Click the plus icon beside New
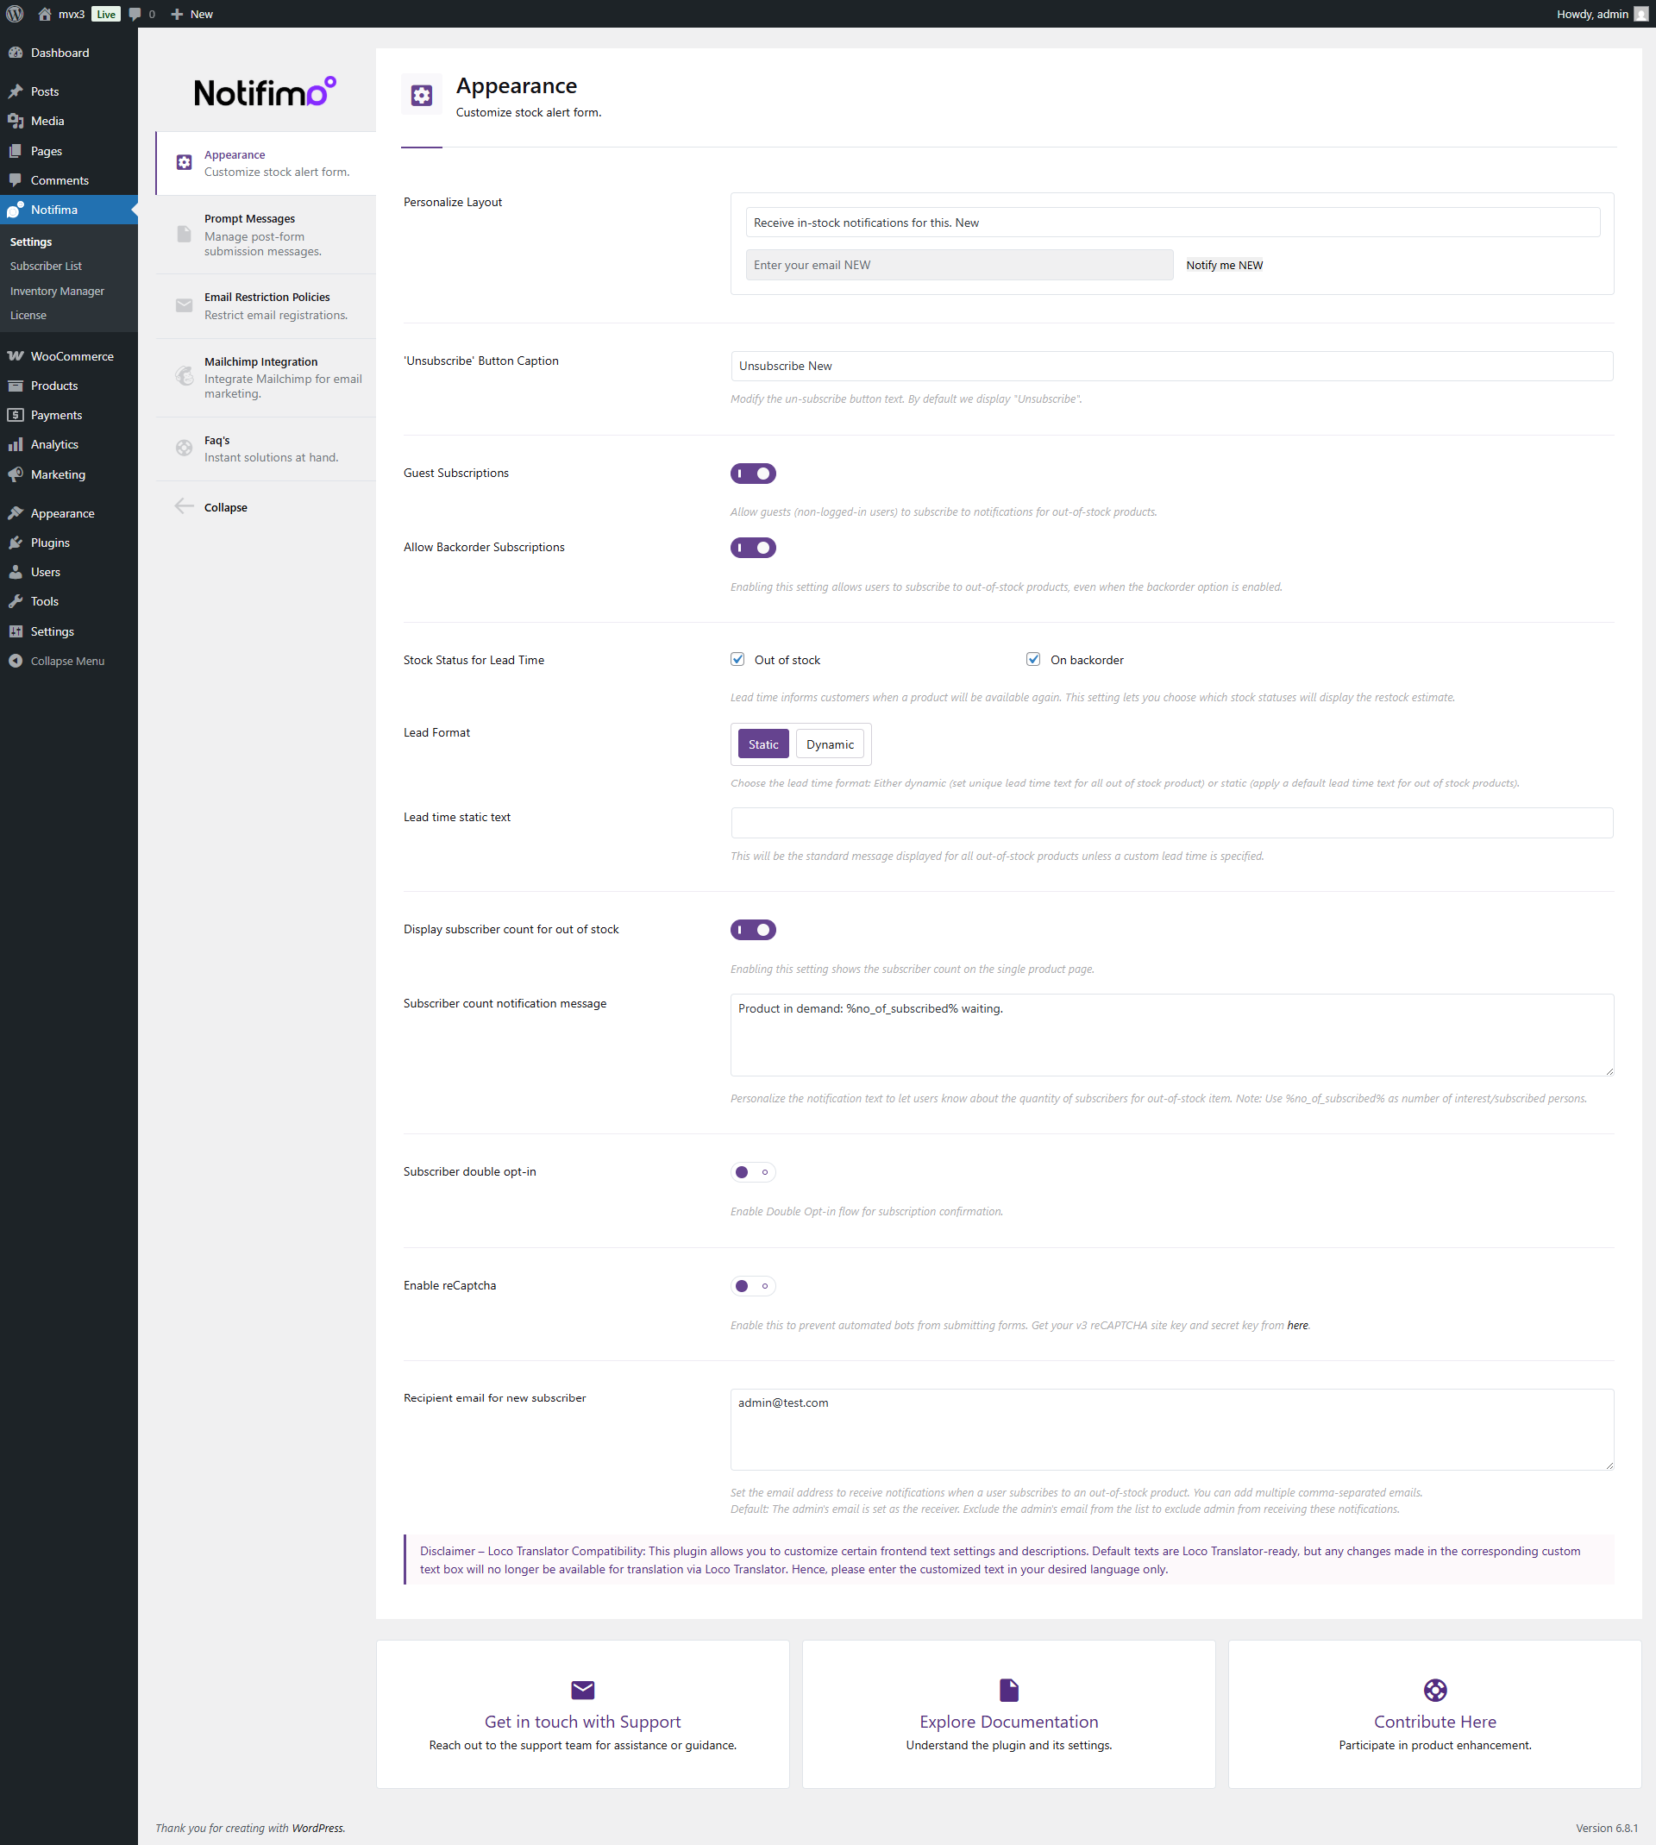 178,14
